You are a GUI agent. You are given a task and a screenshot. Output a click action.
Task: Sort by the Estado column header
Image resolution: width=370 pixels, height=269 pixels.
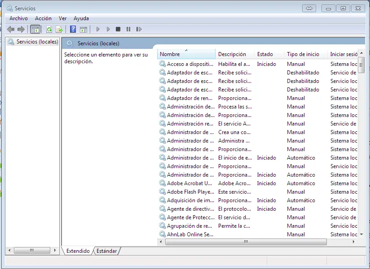click(x=269, y=54)
